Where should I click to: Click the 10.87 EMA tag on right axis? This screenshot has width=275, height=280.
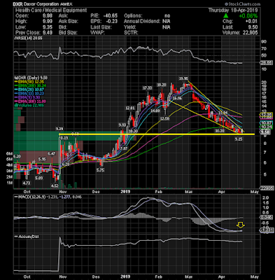pyautogui.click(x=266, y=122)
